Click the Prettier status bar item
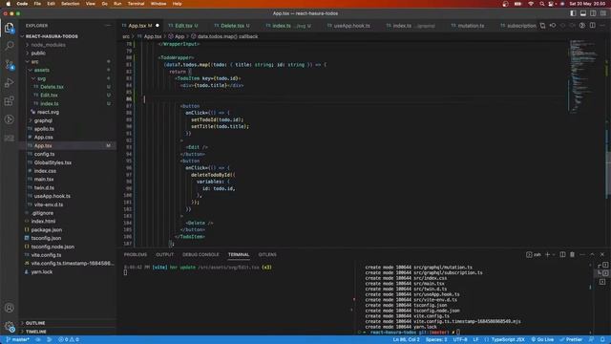 point(571,340)
